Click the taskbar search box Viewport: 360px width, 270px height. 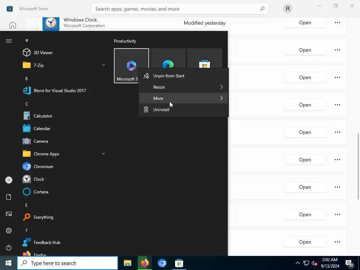pyautogui.click(x=68, y=263)
